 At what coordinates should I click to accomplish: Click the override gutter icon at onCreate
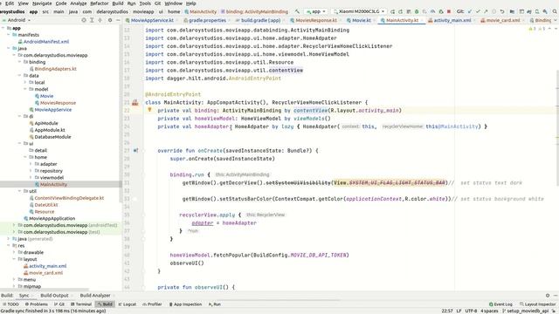[x=135, y=151]
